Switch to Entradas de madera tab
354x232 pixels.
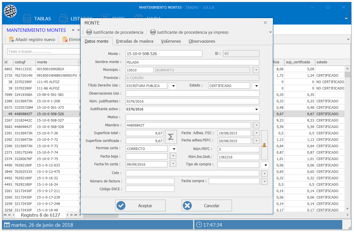[135, 41]
